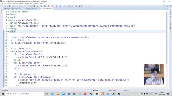Click the 'Patients' title text on line 5
Screen dimensions: 172x96
pyautogui.click(x=23, y=23)
